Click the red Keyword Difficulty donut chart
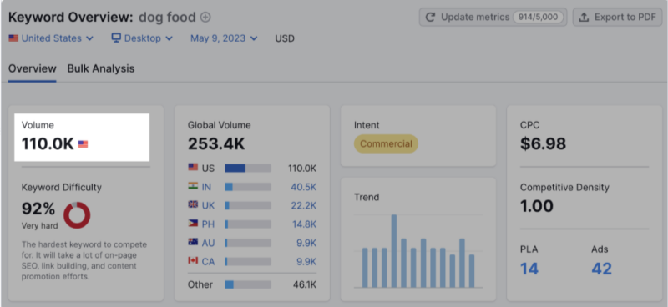The image size is (668, 307). [77, 215]
